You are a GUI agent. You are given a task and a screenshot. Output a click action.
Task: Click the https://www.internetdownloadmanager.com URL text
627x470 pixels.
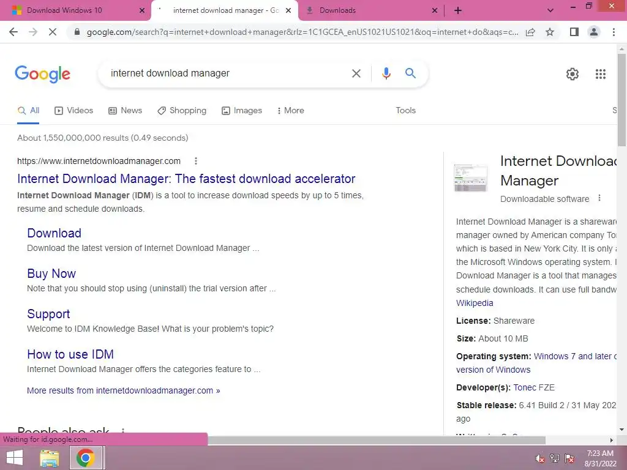click(99, 161)
